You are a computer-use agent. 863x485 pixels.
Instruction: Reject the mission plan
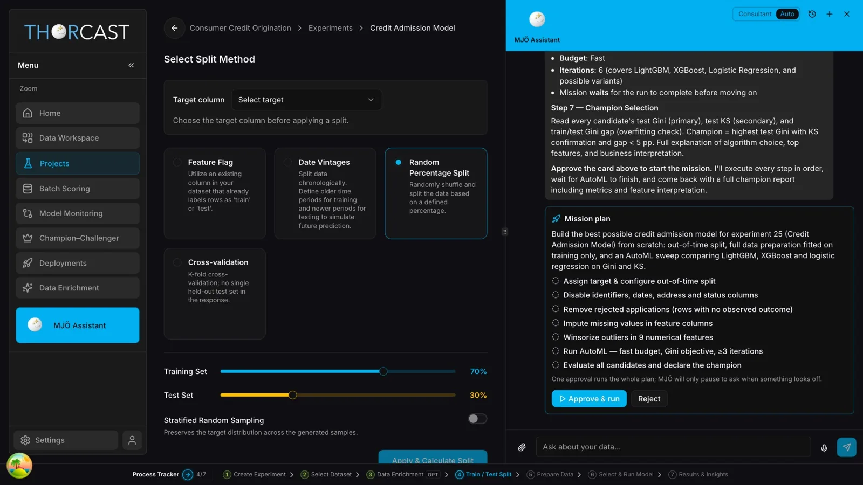pyautogui.click(x=649, y=399)
